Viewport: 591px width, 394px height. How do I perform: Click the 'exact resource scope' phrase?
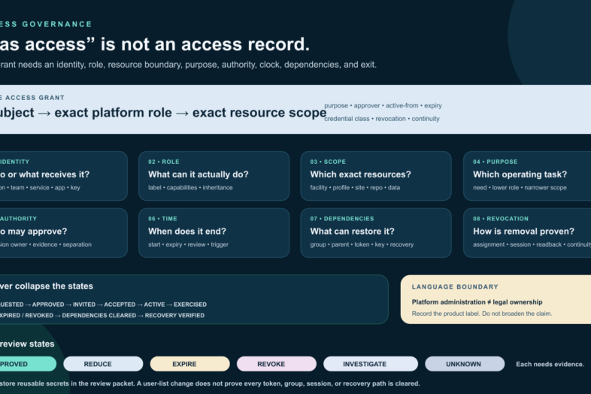click(x=259, y=112)
